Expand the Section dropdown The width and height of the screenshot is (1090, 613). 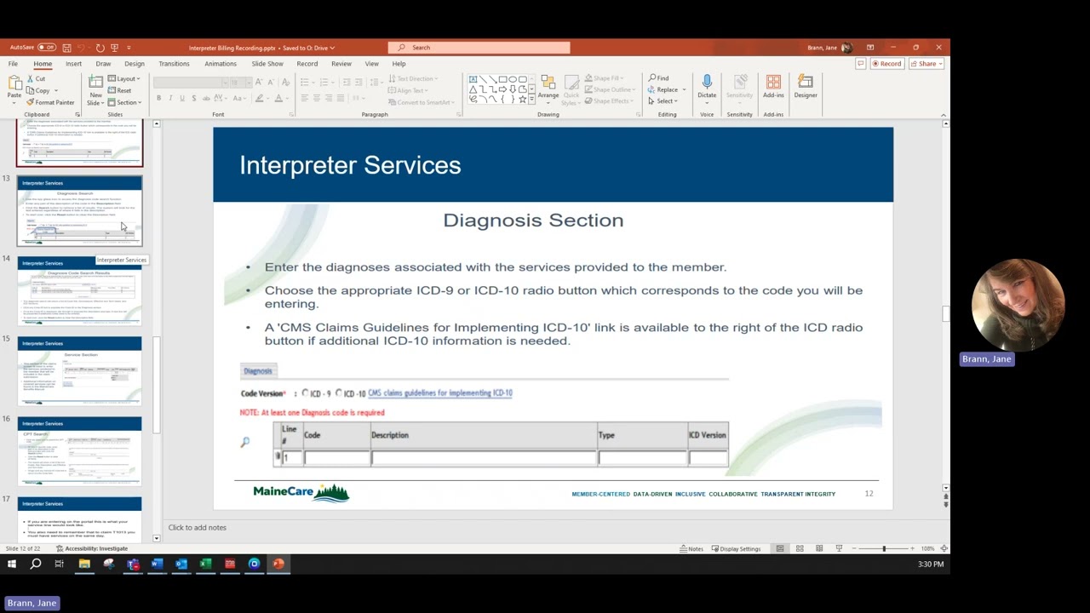(125, 102)
